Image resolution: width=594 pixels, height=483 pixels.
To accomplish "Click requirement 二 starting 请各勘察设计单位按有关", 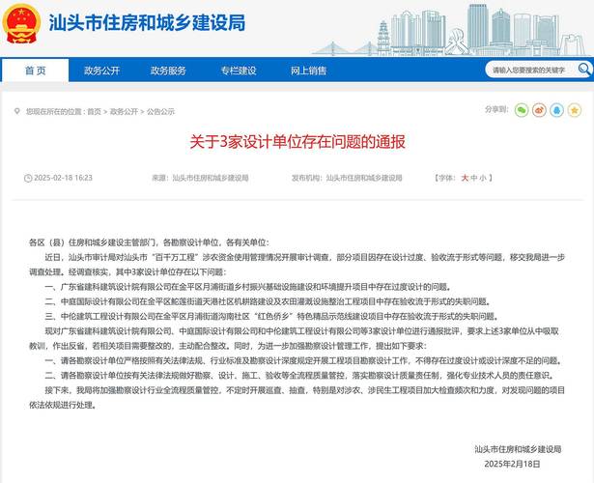I will pos(299,376).
